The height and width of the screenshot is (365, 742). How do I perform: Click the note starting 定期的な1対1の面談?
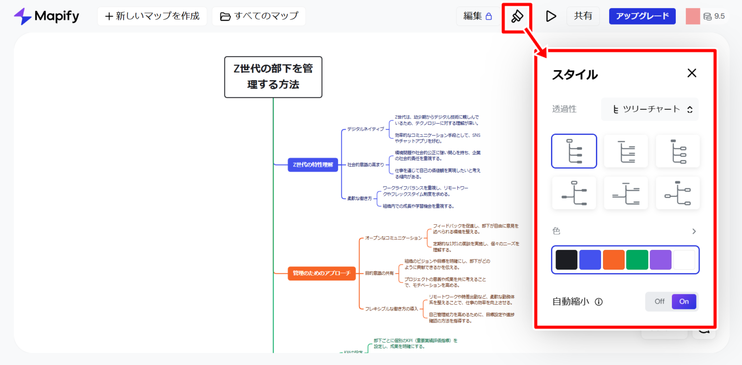476,247
